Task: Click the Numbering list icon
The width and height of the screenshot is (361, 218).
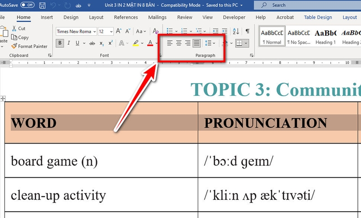Action: coord(184,31)
